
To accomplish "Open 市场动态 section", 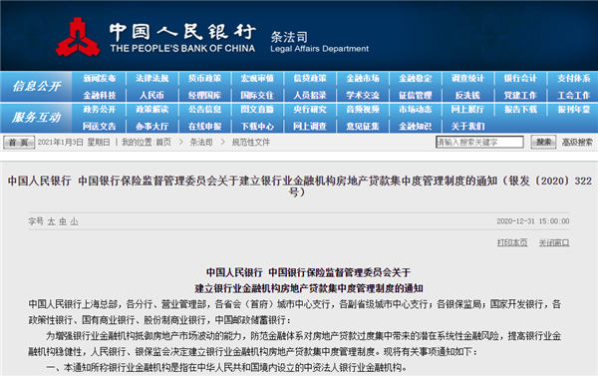I will click(x=416, y=110).
